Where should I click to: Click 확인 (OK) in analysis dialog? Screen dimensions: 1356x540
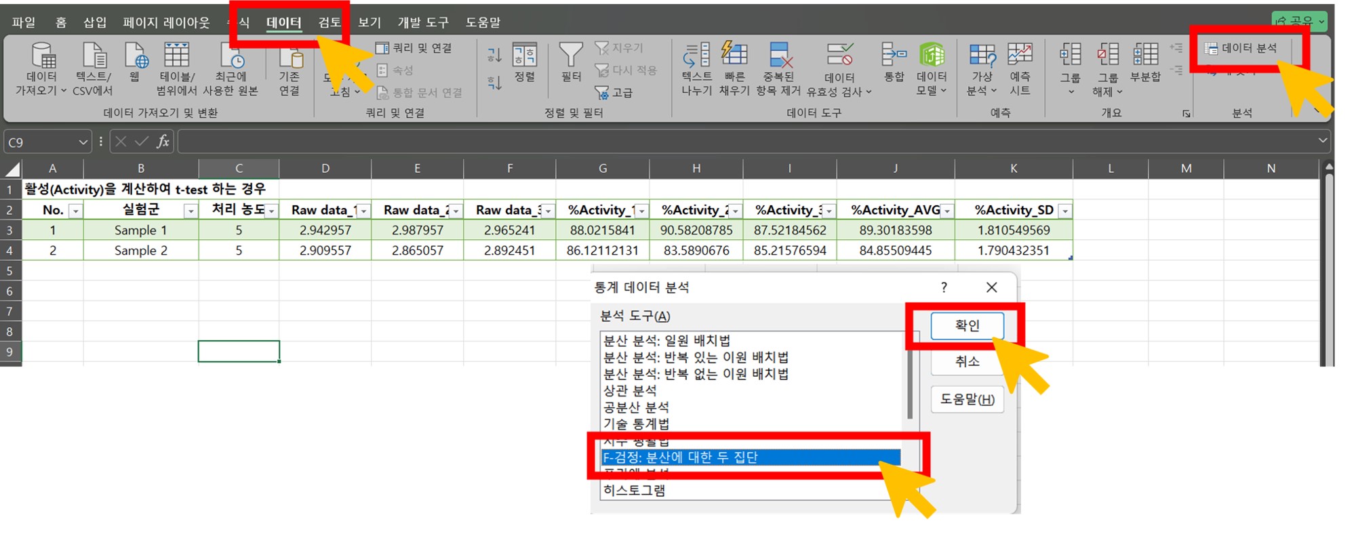coord(967,326)
